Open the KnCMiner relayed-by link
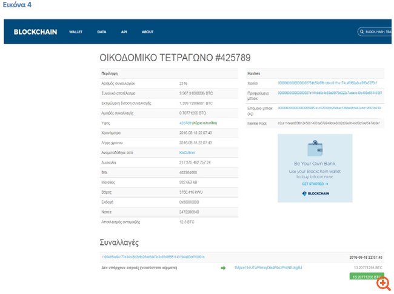The width and height of the screenshot is (394, 294). point(187,153)
